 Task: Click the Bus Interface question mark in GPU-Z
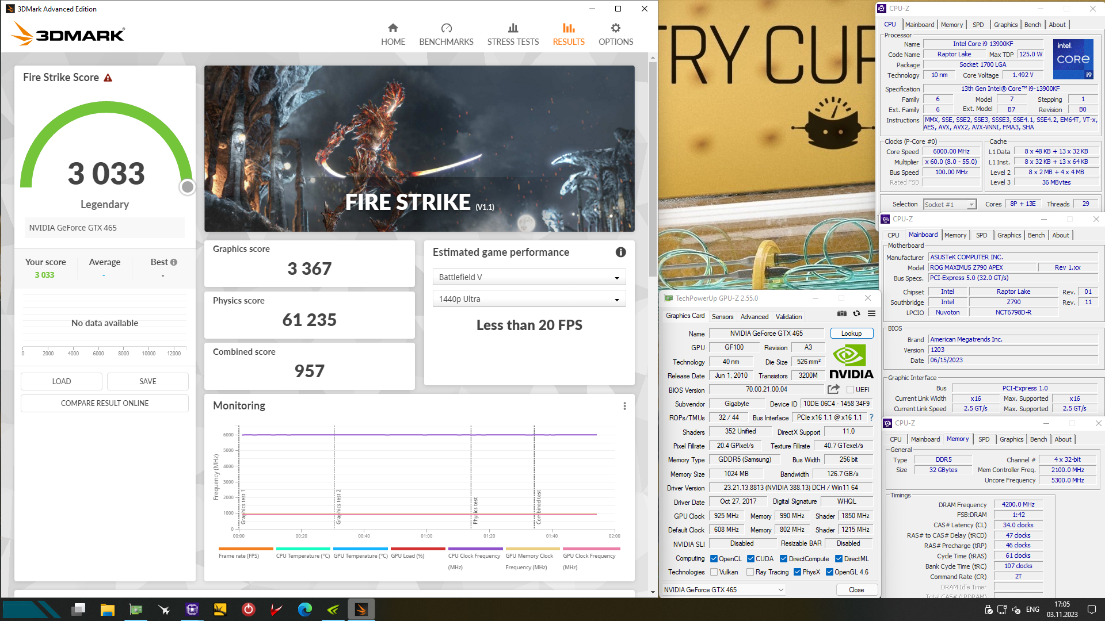tap(871, 417)
